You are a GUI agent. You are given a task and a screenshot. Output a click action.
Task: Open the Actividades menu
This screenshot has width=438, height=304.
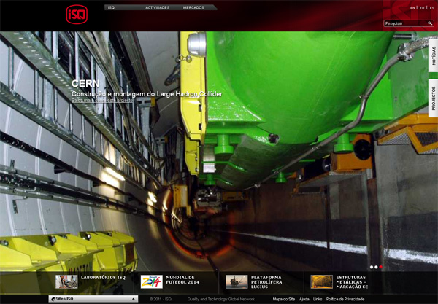[x=158, y=7]
